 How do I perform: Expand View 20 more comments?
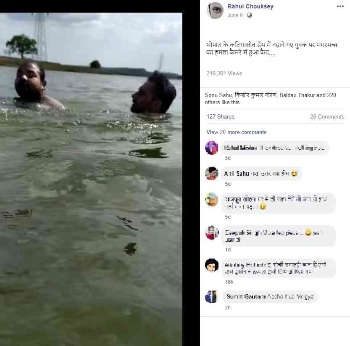point(236,132)
